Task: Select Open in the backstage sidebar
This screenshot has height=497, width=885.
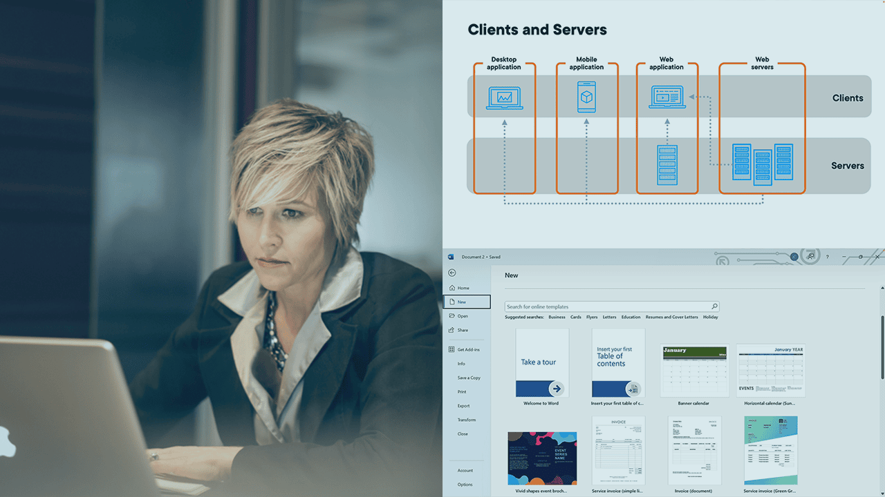Action: point(463,316)
